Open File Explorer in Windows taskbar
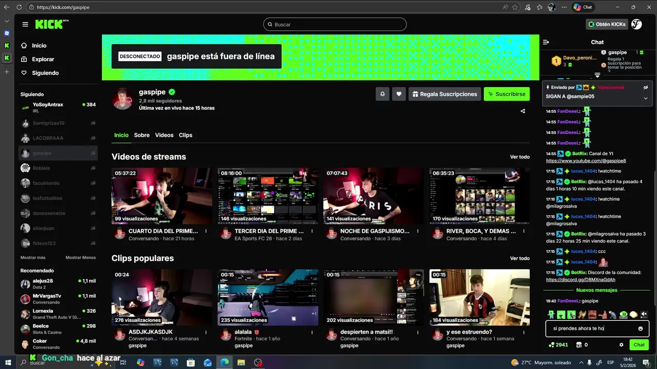Image resolution: width=657 pixels, height=369 pixels. (241, 362)
